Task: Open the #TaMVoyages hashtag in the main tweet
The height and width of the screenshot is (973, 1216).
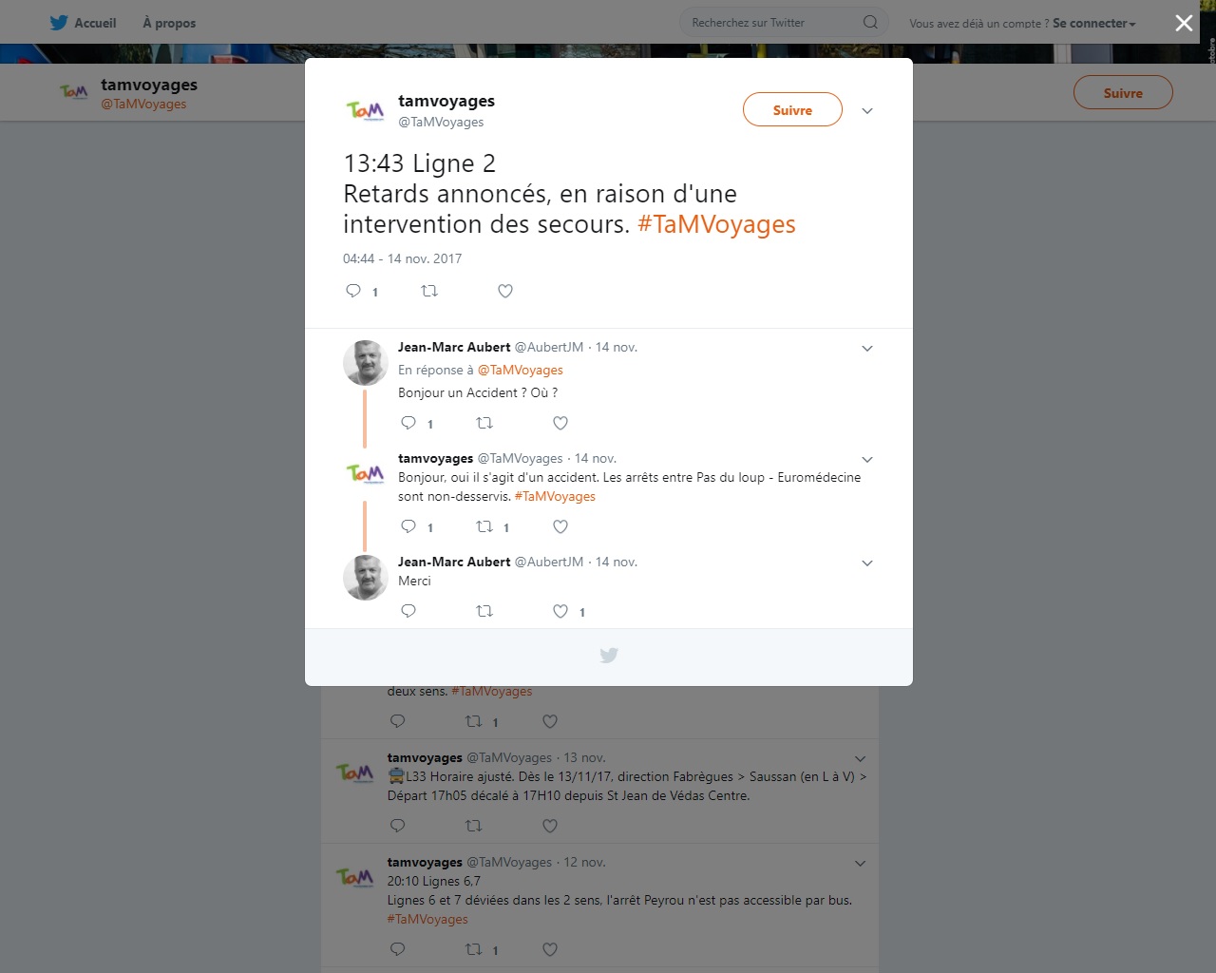Action: 716,224
